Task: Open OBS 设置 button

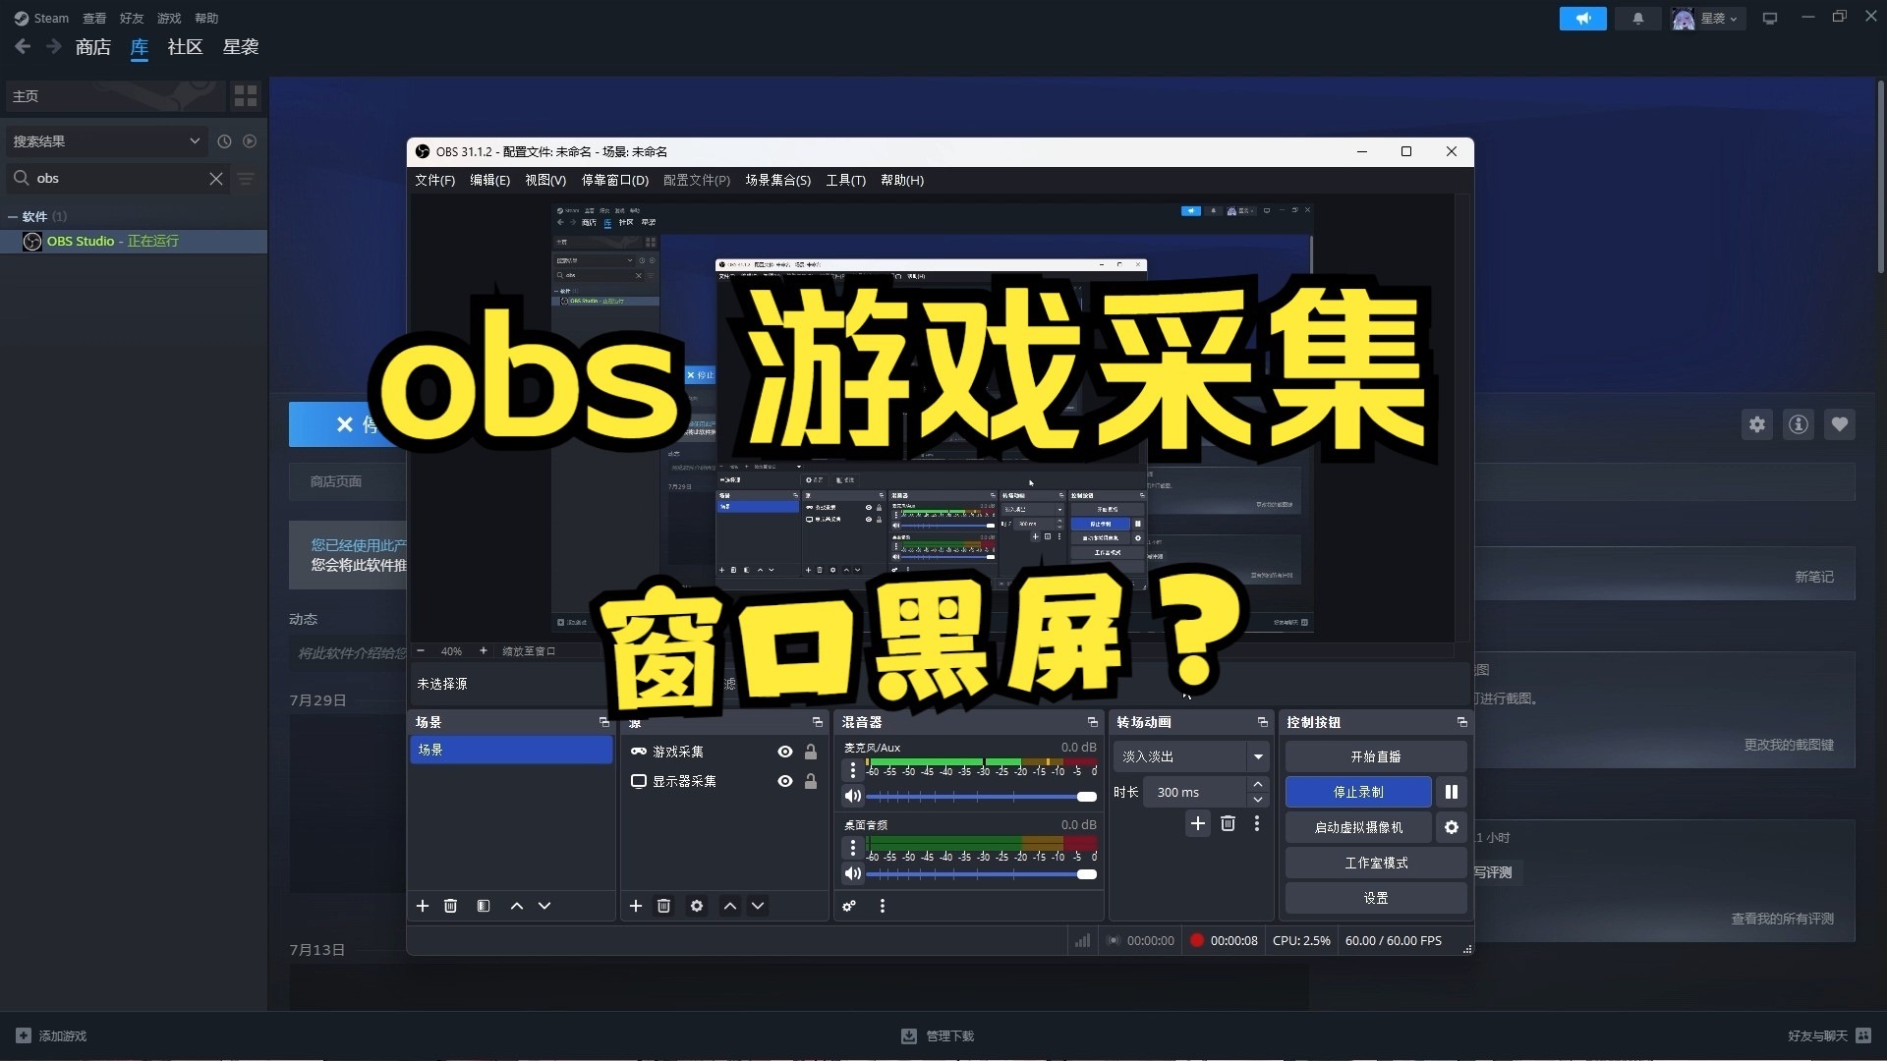Action: point(1376,898)
